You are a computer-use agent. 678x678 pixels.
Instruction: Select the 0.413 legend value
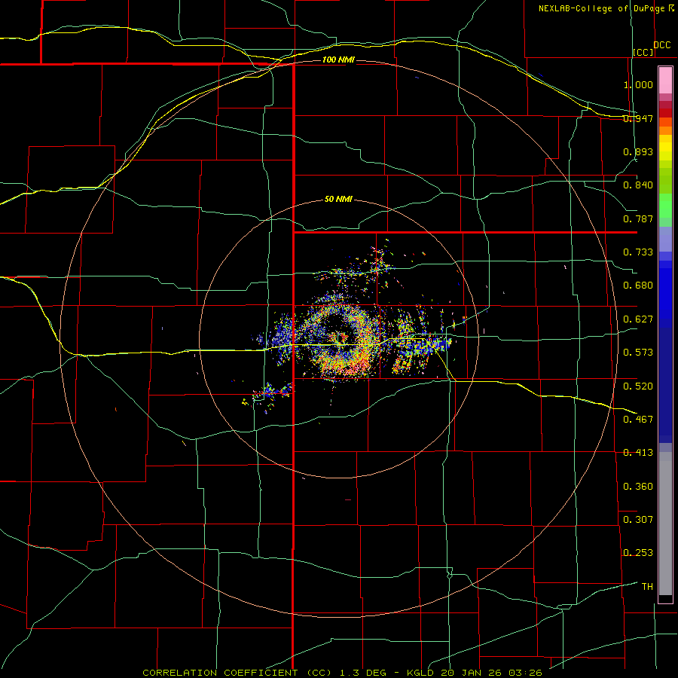coord(638,453)
